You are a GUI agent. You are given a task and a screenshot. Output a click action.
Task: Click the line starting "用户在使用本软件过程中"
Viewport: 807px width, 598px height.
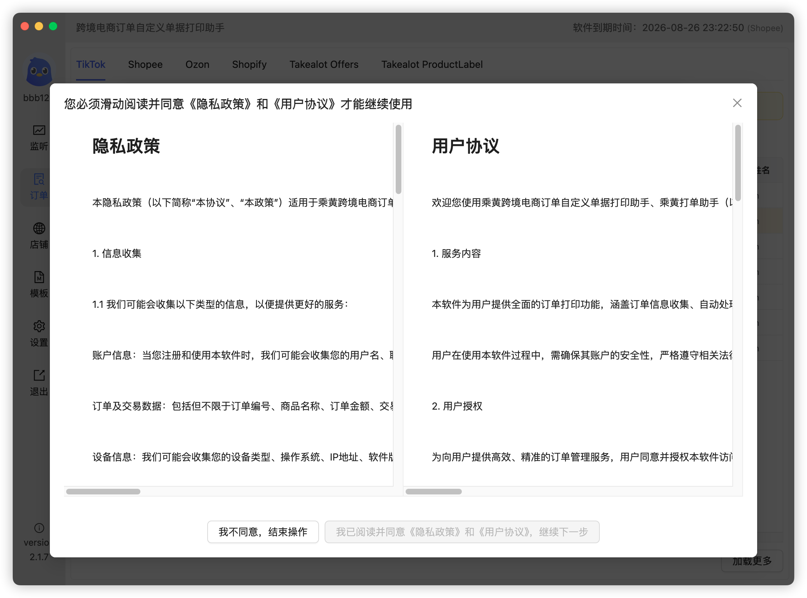[x=582, y=356]
